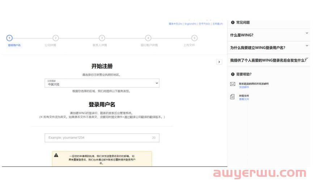
Task: Click the envelope icon under 需要帮助
Action: [x=233, y=84]
